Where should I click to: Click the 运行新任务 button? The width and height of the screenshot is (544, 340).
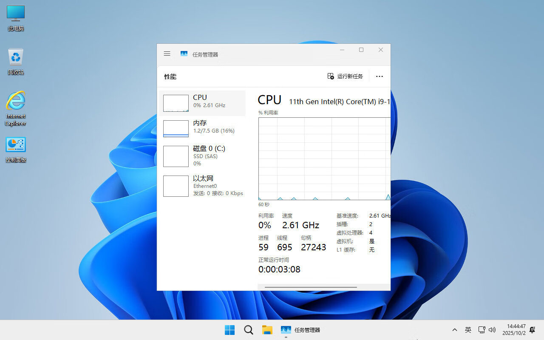tap(345, 76)
